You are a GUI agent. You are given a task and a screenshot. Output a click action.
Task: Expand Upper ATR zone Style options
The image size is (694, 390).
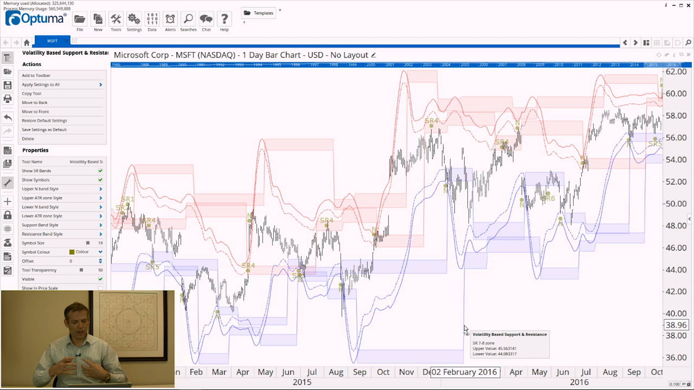[100, 198]
